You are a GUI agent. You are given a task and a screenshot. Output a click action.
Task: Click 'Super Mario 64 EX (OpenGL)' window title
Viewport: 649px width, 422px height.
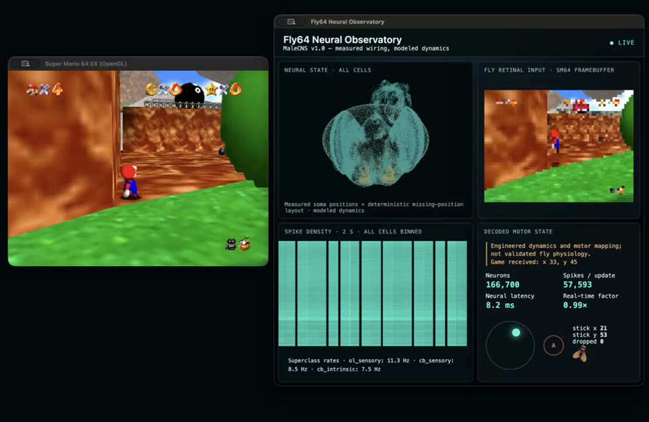pos(86,63)
